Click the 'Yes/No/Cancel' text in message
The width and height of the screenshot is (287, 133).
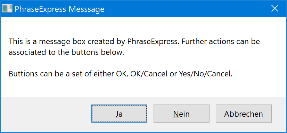pyautogui.click(x=206, y=74)
